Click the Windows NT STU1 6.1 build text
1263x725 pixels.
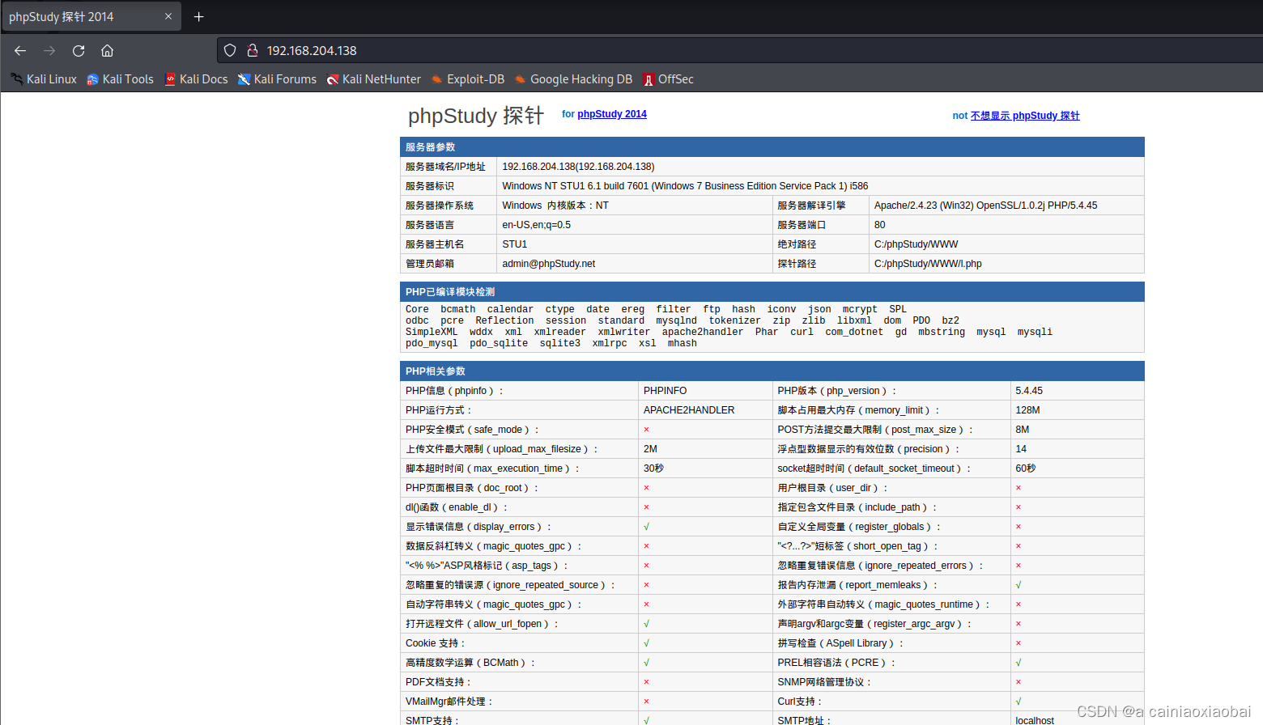pos(685,186)
